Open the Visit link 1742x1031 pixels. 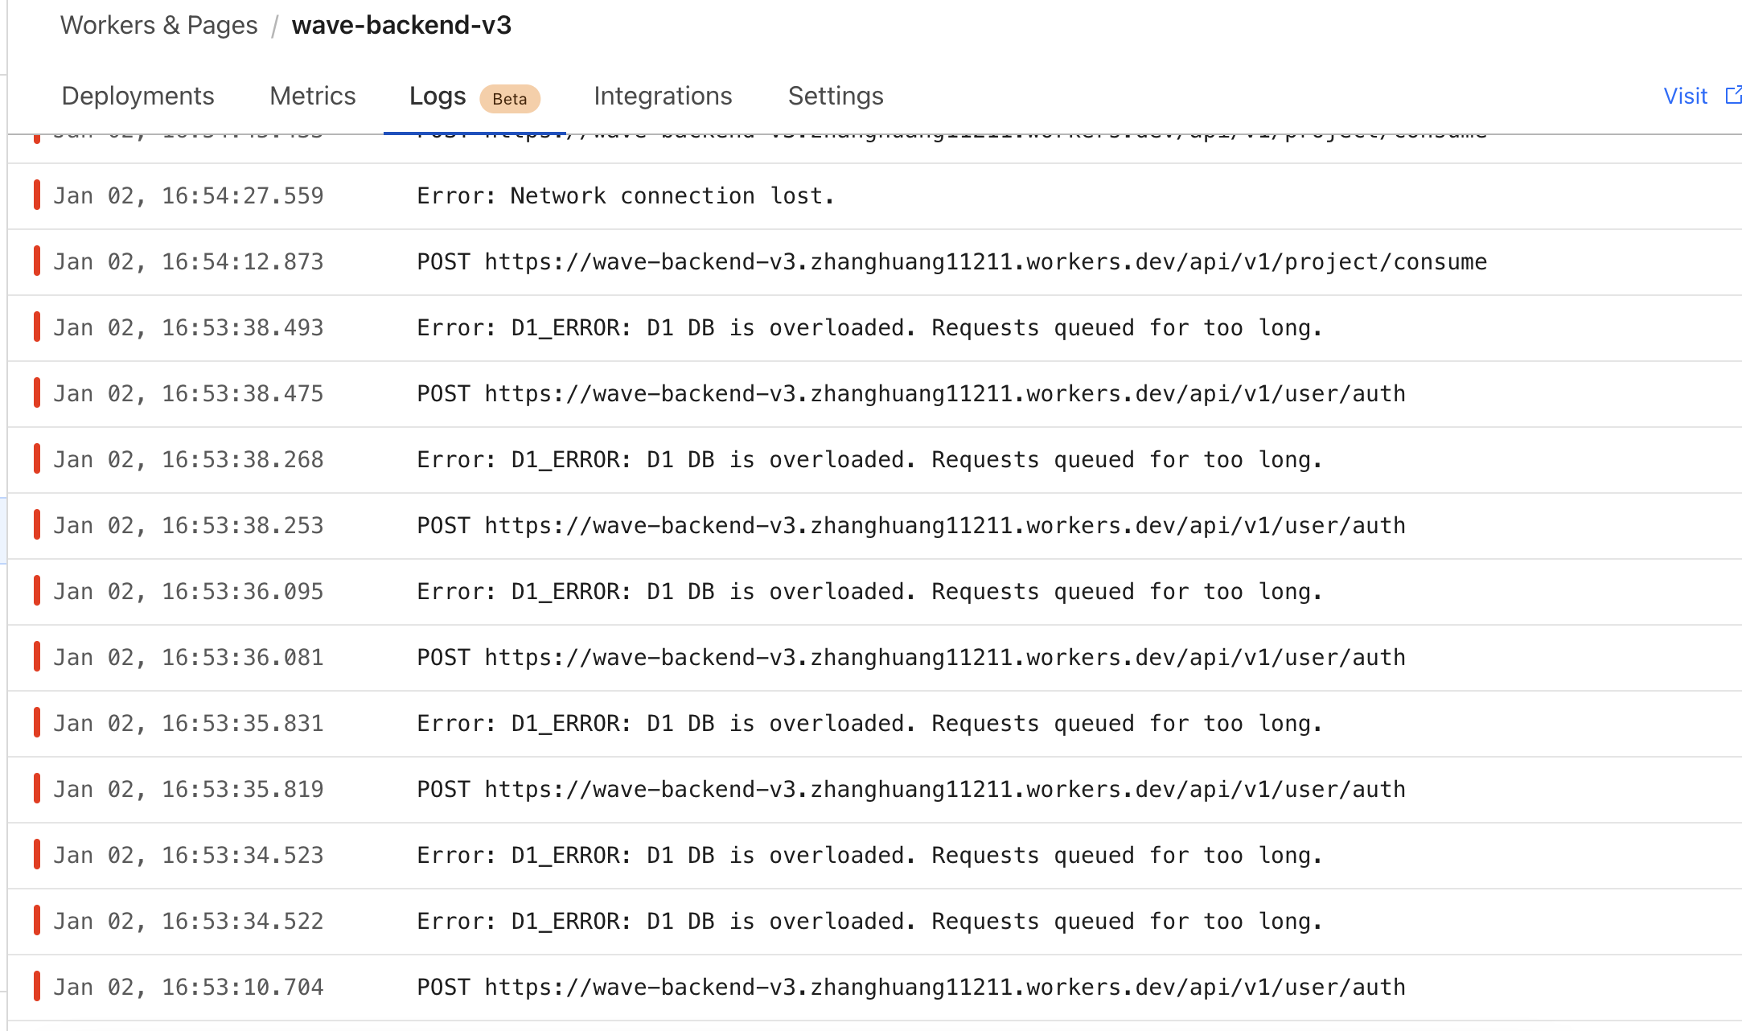click(1685, 97)
